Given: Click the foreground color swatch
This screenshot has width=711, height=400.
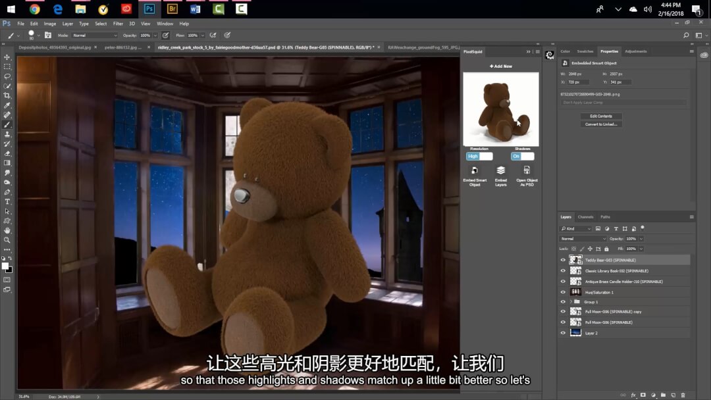Looking at the screenshot, I should click(5, 266).
